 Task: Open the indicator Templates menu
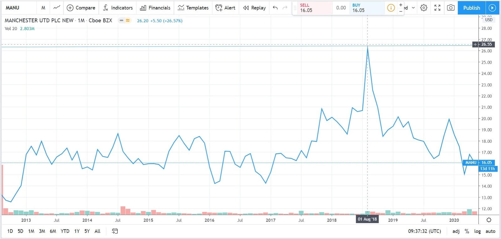[x=193, y=8]
